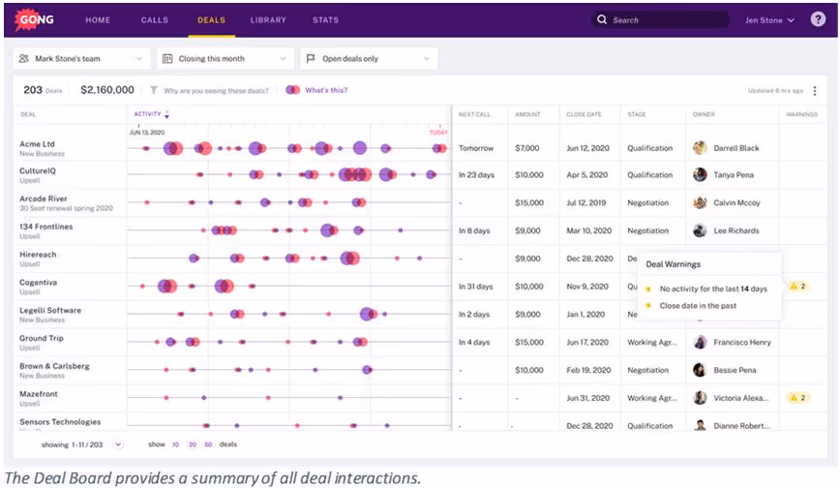Click the Tomorrow next call cell
This screenshot has height=488, width=840.
[476, 148]
